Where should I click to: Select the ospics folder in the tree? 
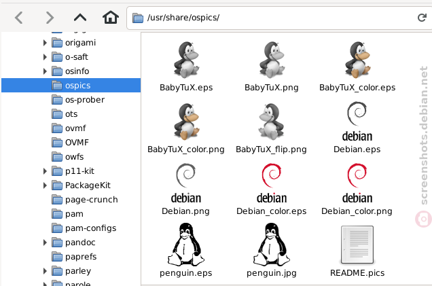71,86
